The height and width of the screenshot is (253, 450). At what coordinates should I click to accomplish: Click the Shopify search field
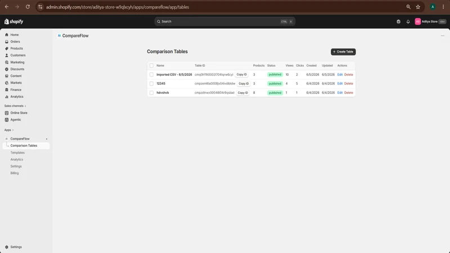coord(224,21)
